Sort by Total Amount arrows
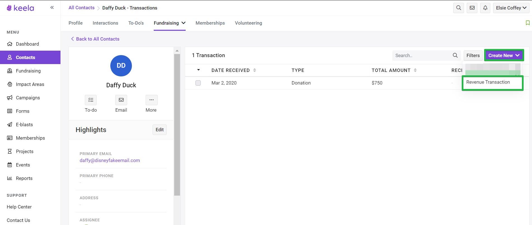Image resolution: width=532 pixels, height=225 pixels. click(x=415, y=70)
